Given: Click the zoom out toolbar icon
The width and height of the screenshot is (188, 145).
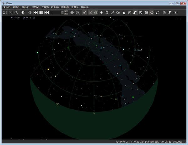Looking at the screenshot, I should (x=10, y=12).
